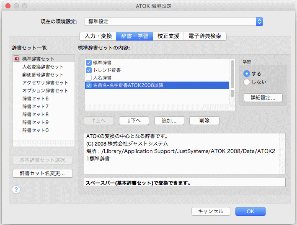The image size is (297, 225).
Task: Select 辞書セット7 in the list
Action: point(44,107)
